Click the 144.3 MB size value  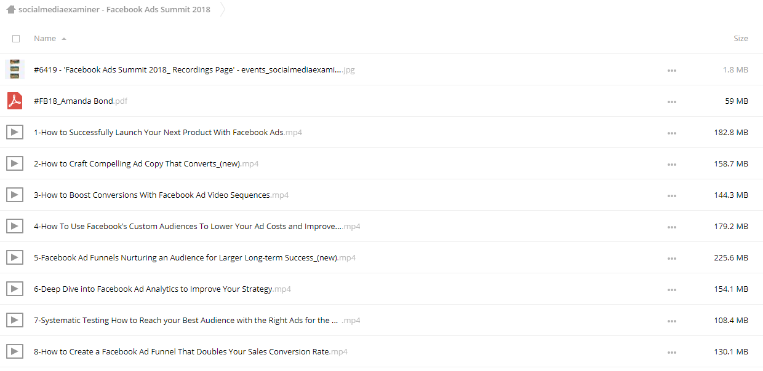coord(732,195)
